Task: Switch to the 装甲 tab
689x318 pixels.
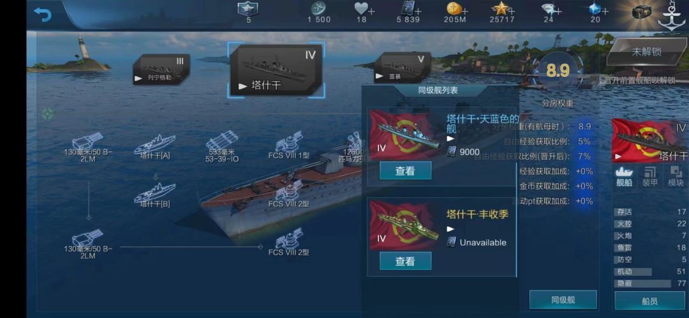Action: coord(650,177)
